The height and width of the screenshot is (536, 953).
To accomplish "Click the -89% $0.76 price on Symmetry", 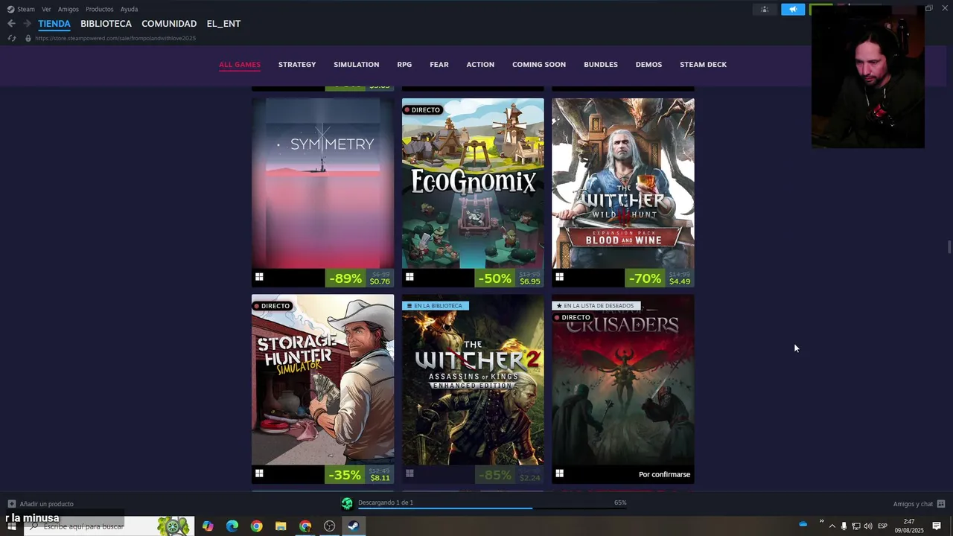I will coord(360,278).
